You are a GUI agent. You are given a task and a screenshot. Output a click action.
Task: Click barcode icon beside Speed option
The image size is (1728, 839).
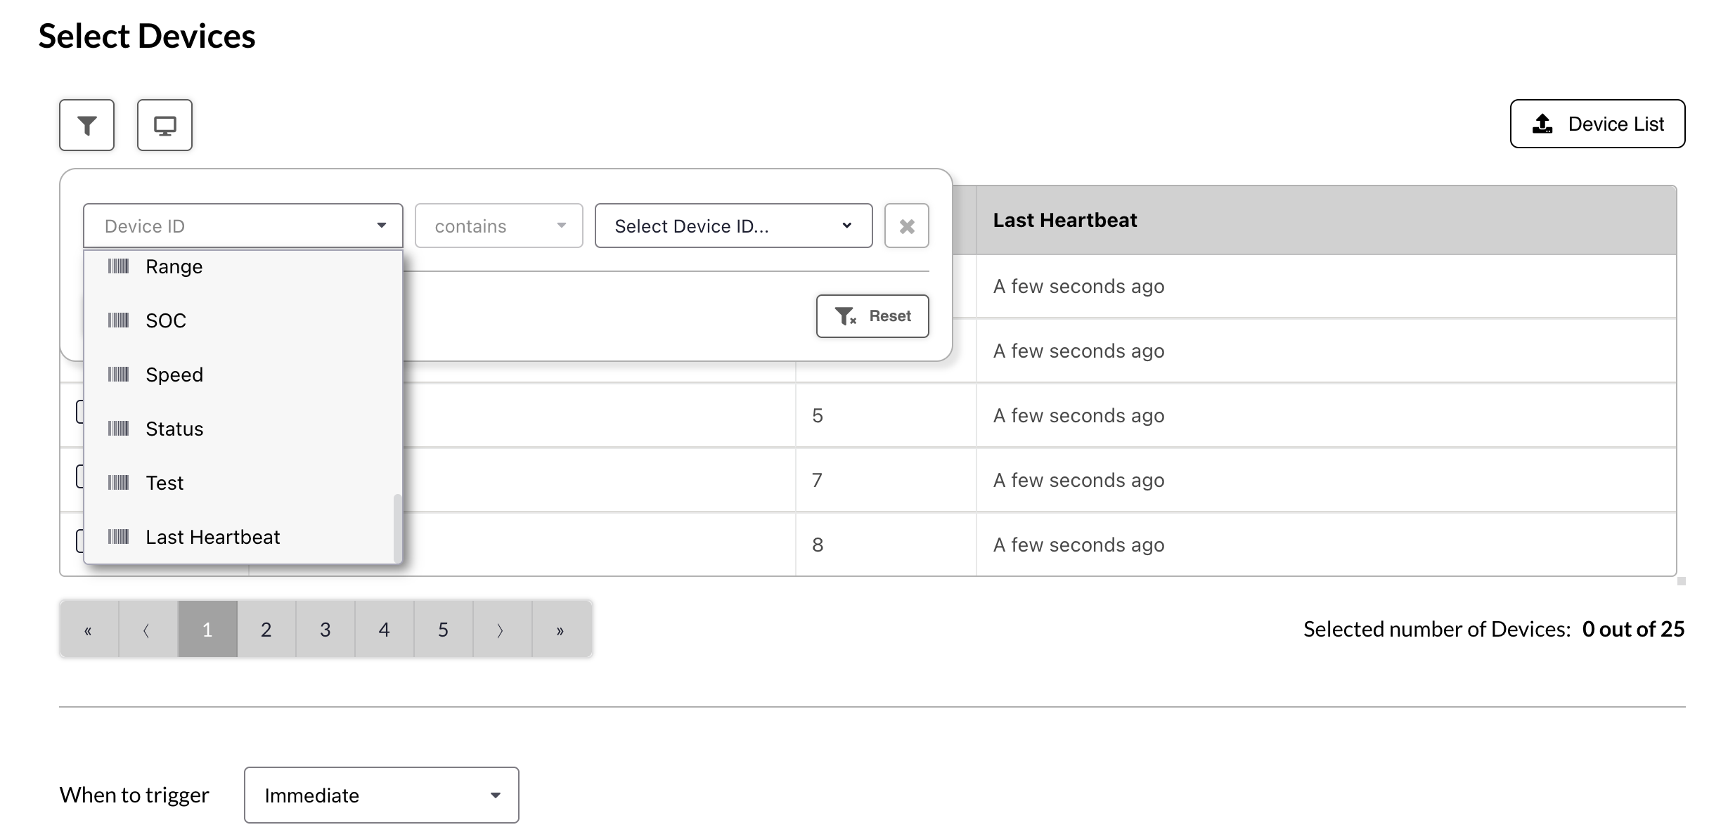pos(118,375)
